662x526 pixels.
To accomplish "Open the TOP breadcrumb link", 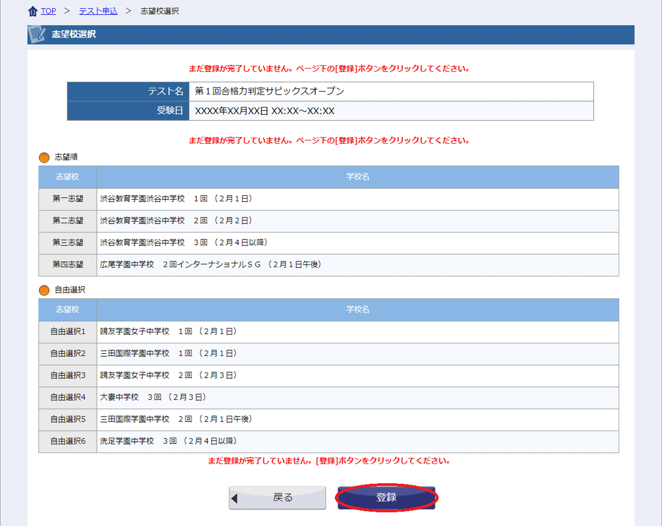I will point(48,11).
